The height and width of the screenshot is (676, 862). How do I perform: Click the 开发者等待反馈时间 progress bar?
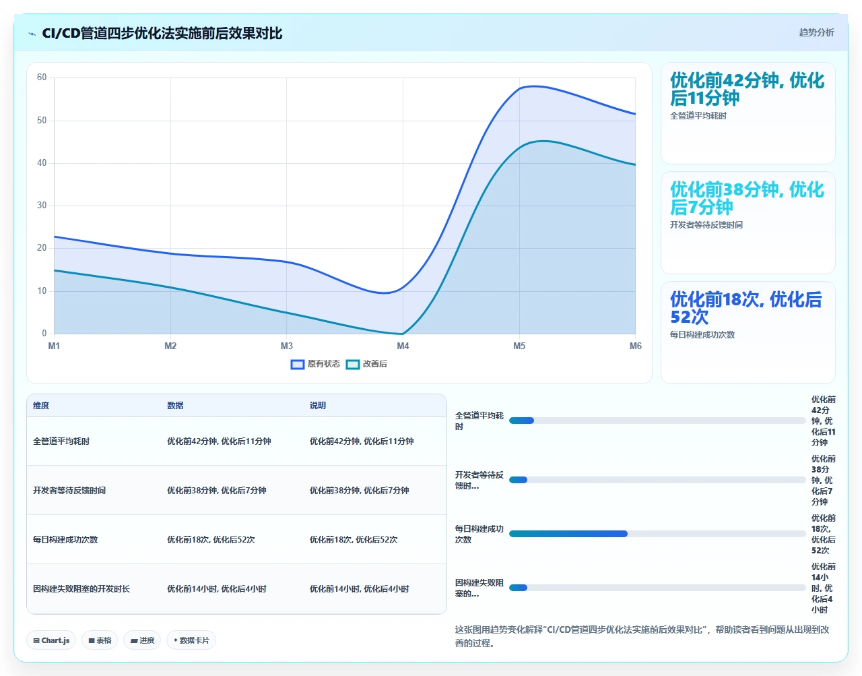click(657, 480)
